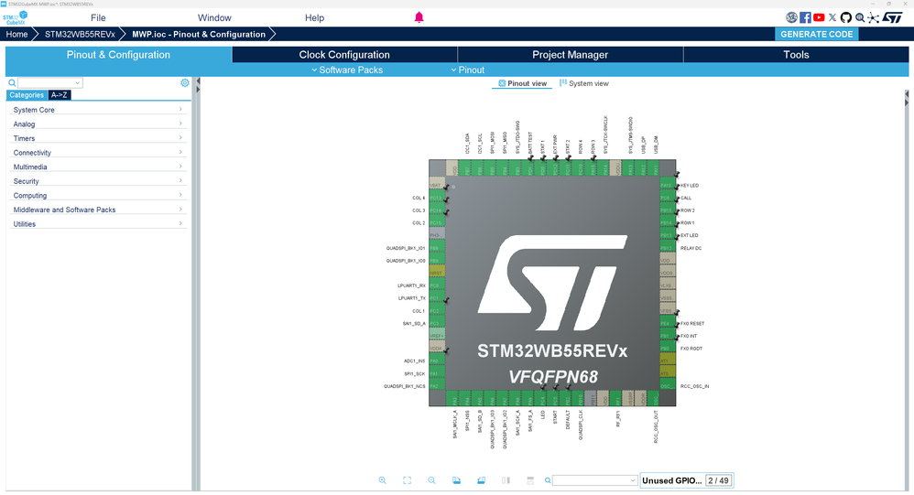Open the peripheral search dropdown in left panel
Screen dimensions: 914x495
coord(50,82)
